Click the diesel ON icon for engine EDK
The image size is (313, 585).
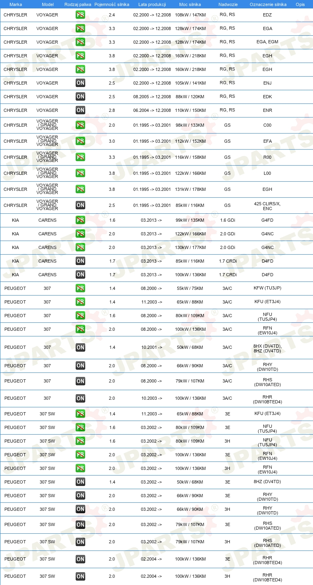[80, 97]
